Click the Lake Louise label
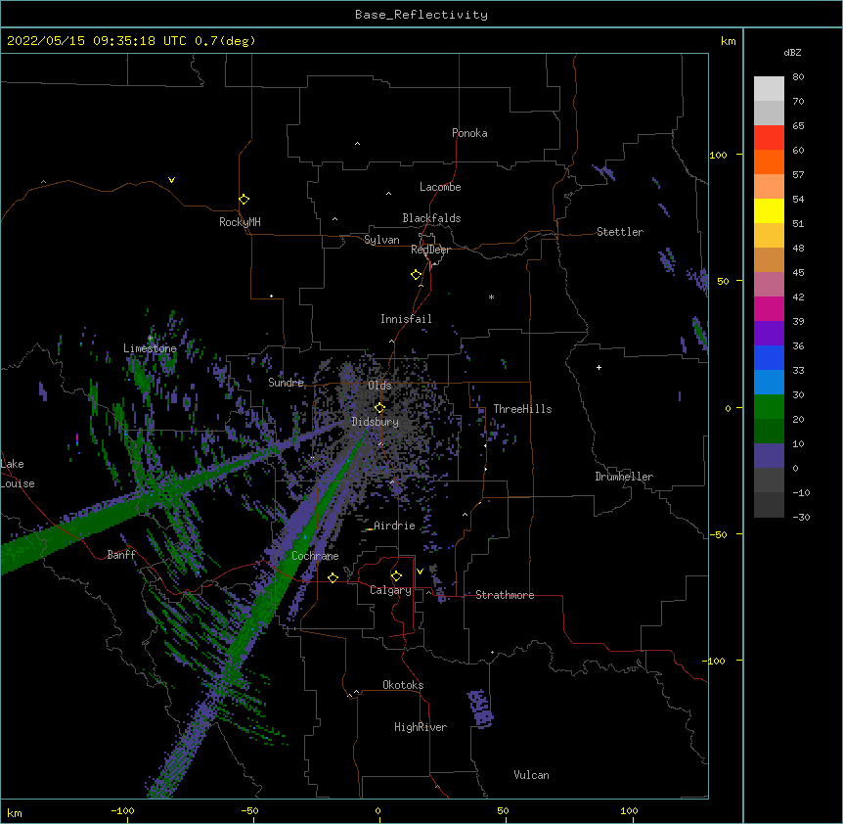 coord(18,474)
